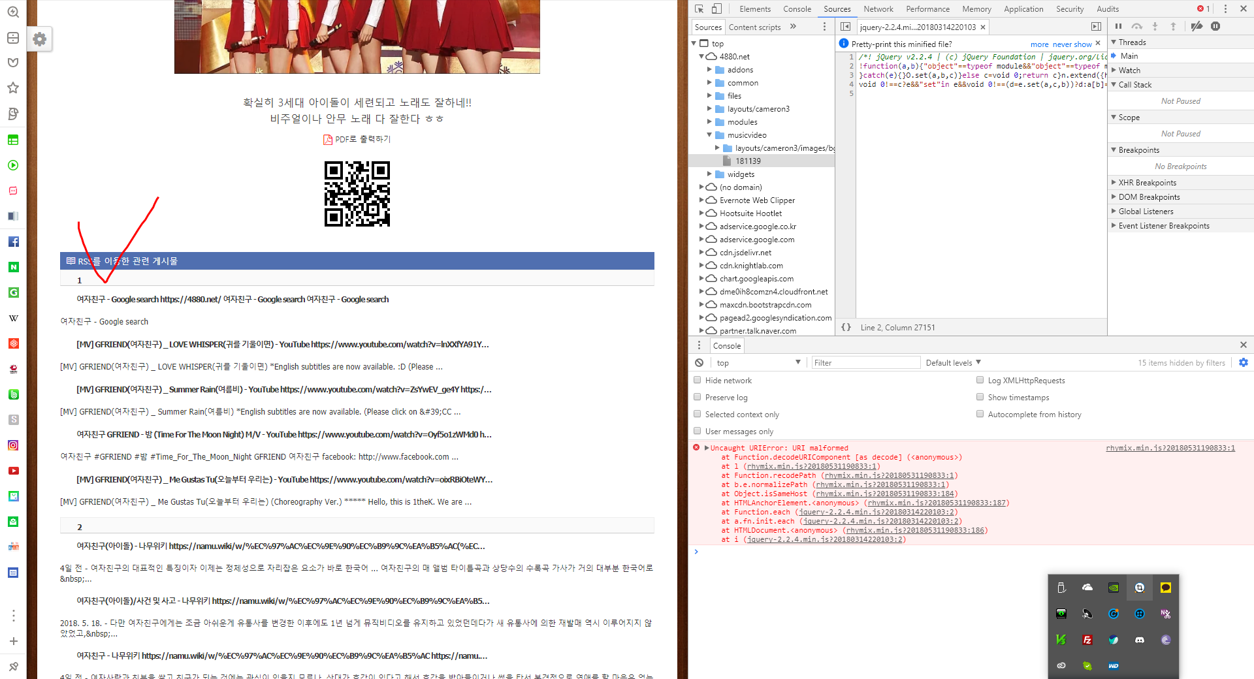The image size is (1254, 679).
Task: Hide the navigator sidebar pane
Action: (x=845, y=27)
